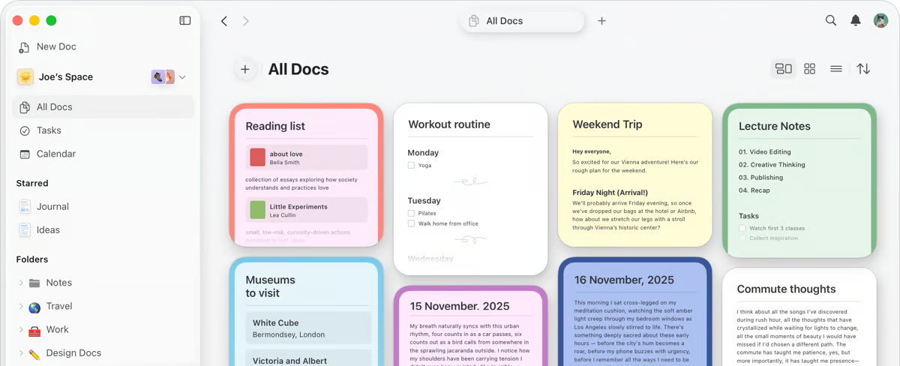Image resolution: width=900 pixels, height=366 pixels.
Task: Open the Victoria and Albert entry
Action: [x=308, y=358]
